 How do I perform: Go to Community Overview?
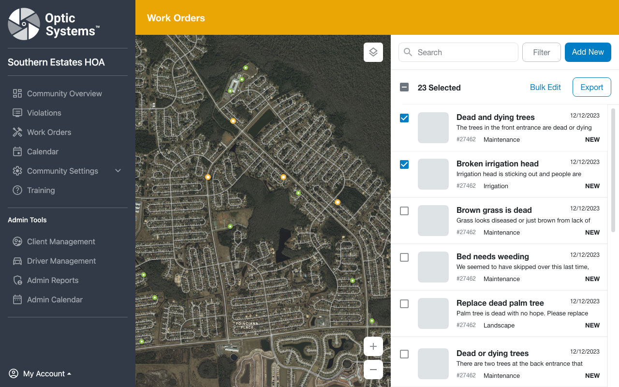click(64, 93)
